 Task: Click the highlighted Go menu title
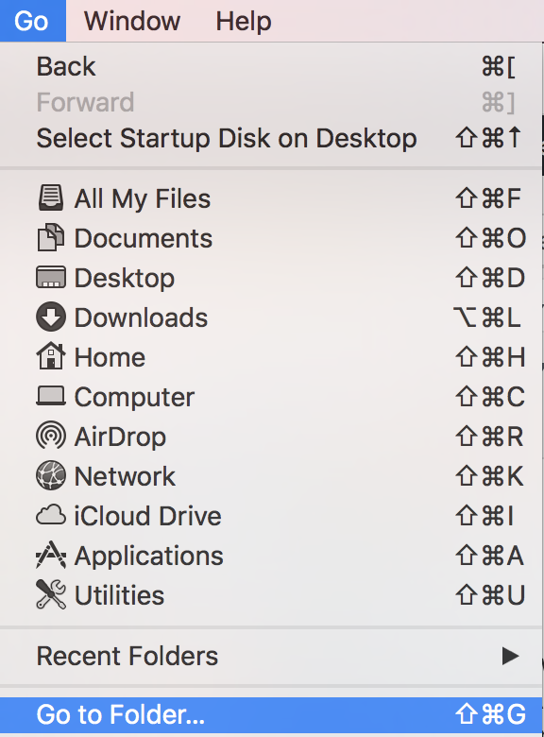(x=32, y=21)
